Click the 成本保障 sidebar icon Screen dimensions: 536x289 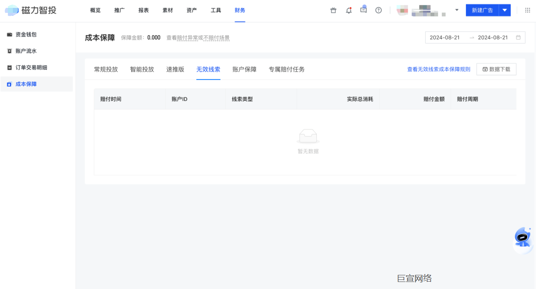(x=9, y=84)
